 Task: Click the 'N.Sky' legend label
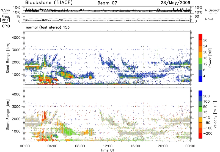point(5,10)
